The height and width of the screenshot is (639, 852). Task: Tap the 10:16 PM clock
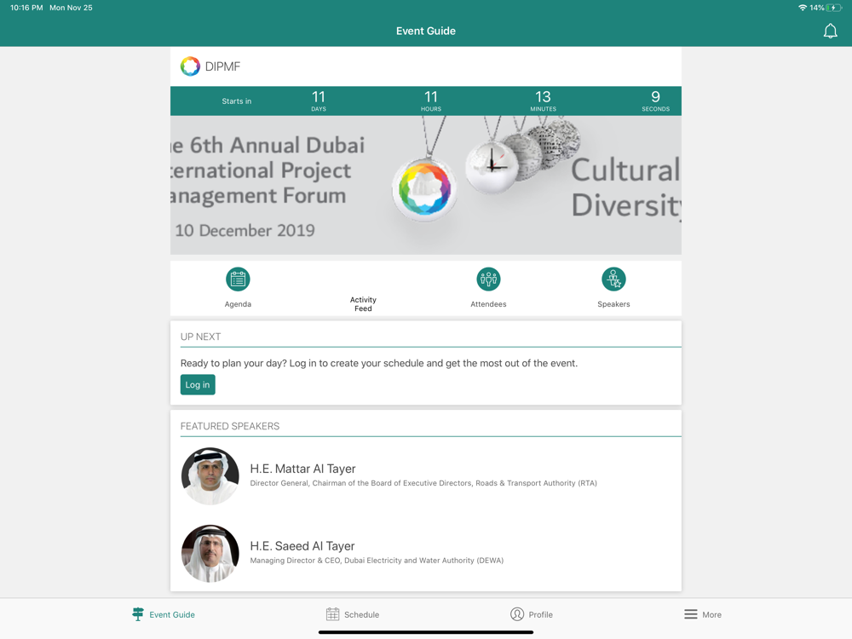tap(26, 8)
